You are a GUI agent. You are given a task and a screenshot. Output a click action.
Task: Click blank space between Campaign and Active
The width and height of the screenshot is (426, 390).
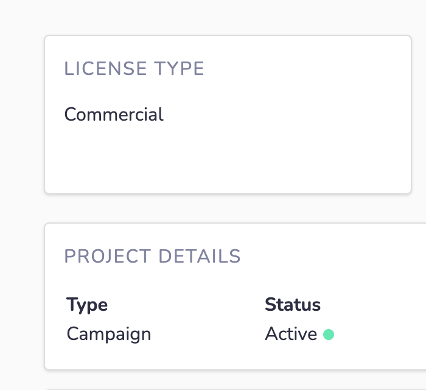[x=208, y=334]
